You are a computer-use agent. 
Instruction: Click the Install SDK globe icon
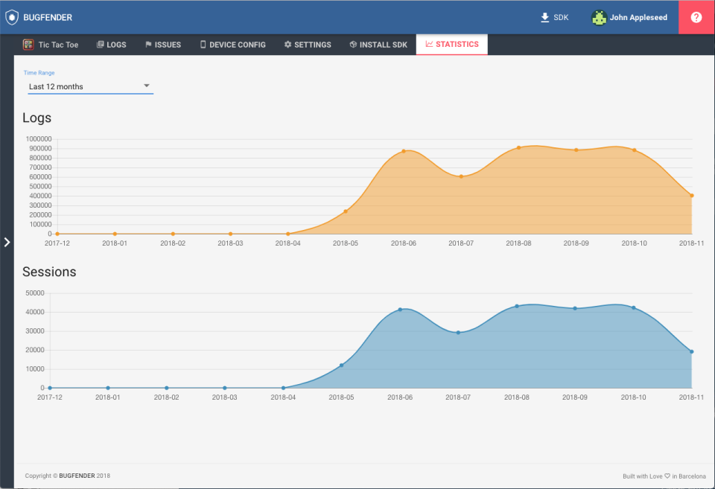(x=355, y=44)
